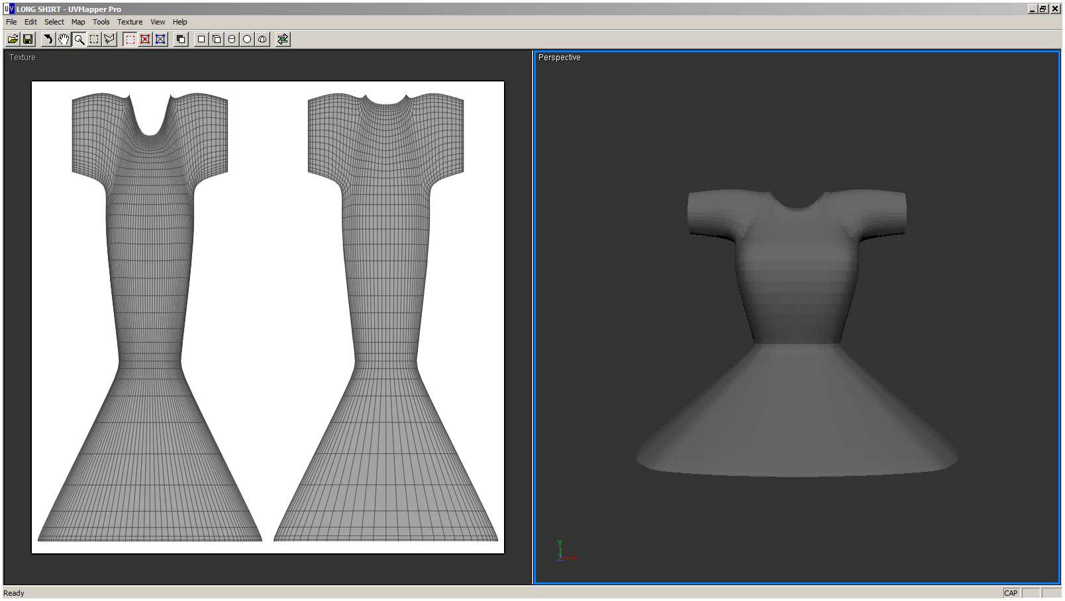The width and height of the screenshot is (1065, 601).
Task: Choose the polygon lasso selection tool
Action: pos(109,40)
